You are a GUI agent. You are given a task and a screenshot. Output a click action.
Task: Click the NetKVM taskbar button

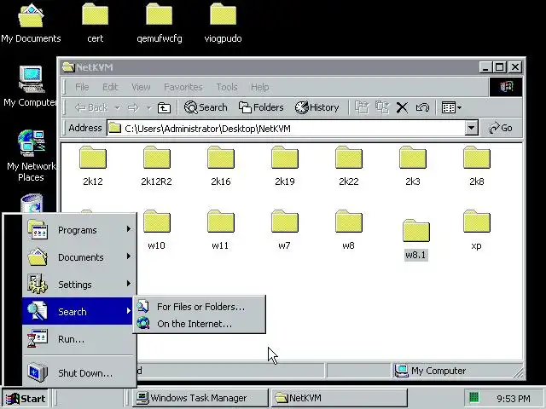(x=339, y=398)
